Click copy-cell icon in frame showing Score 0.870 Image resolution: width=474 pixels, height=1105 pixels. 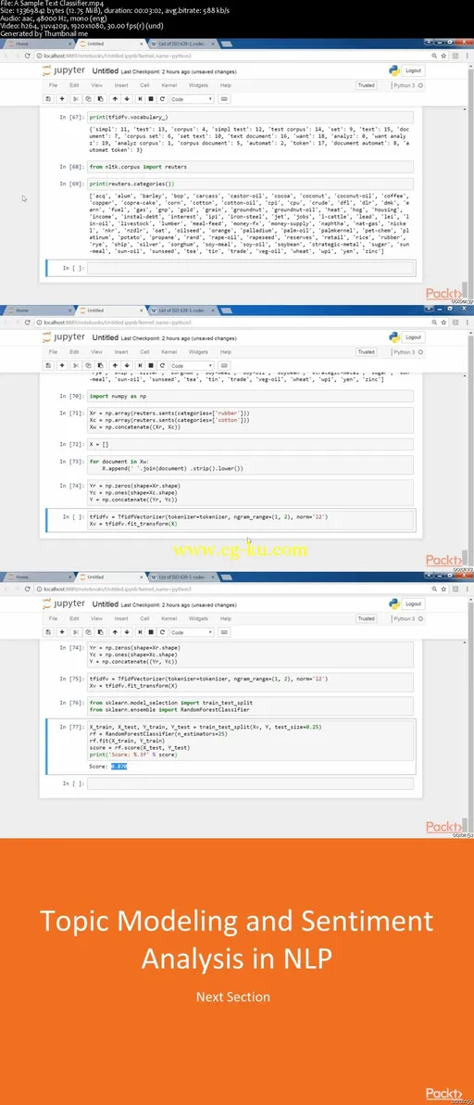click(88, 632)
